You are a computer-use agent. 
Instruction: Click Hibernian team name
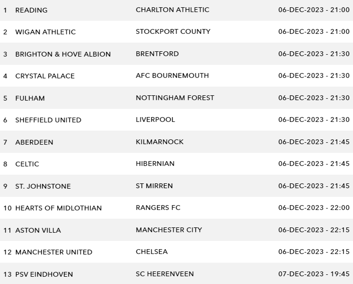pyautogui.click(x=155, y=164)
